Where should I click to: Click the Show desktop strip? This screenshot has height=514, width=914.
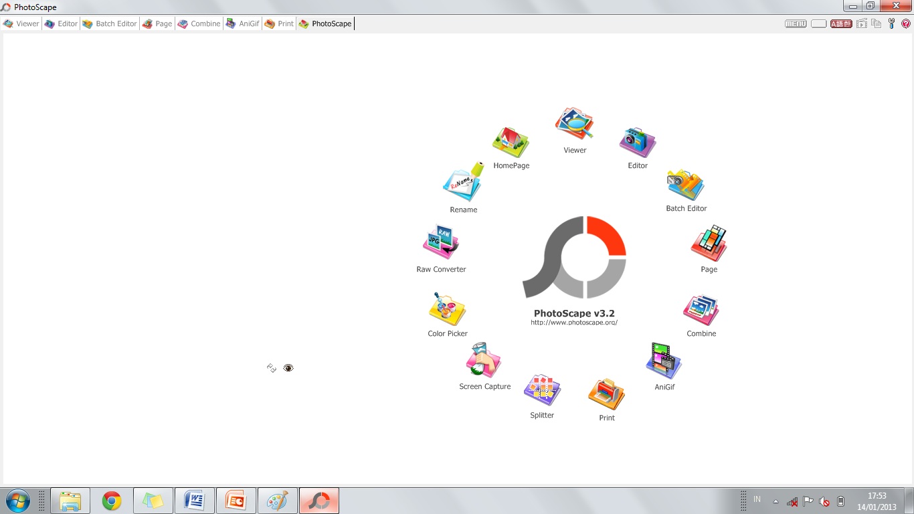(x=909, y=501)
